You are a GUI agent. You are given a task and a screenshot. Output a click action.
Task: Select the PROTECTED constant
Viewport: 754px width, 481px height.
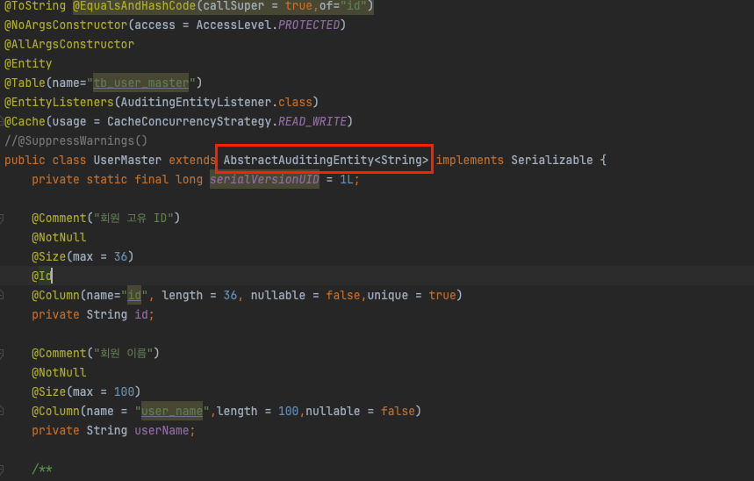(309, 25)
